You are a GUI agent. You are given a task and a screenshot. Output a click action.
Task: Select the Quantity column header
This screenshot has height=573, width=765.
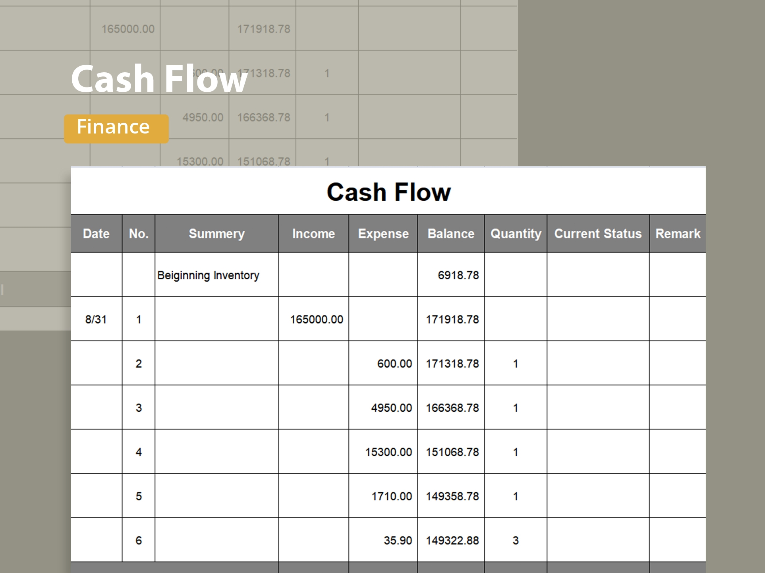[516, 234]
